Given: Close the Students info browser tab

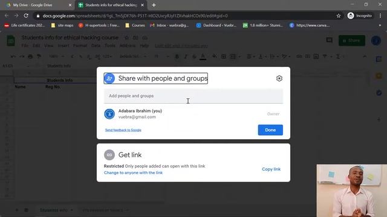Looking at the screenshot, I should tap(143, 5).
